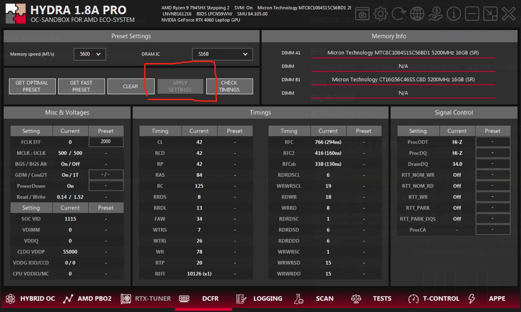Click the DIMM B1 Micron CT16G56C46S5 entry

pyautogui.click(x=403, y=79)
